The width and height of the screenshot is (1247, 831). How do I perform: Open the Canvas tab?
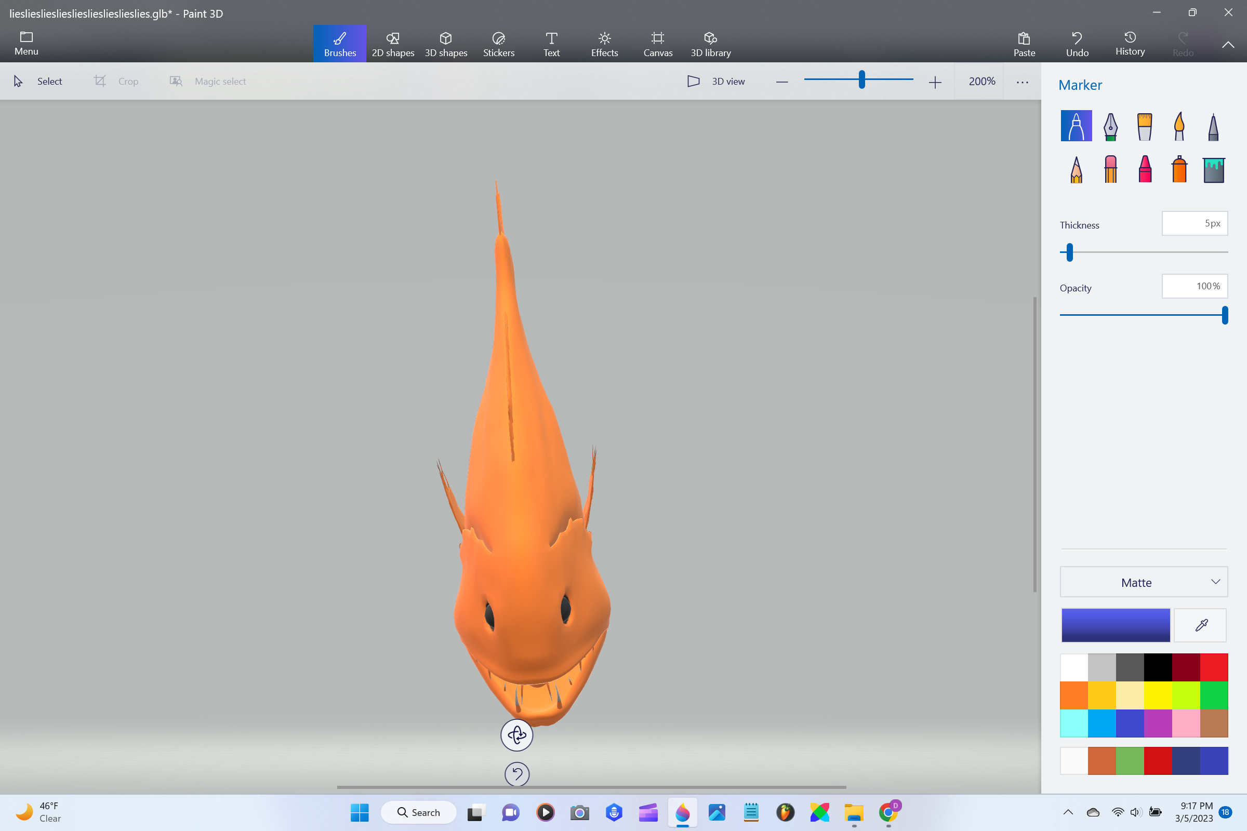tap(657, 44)
